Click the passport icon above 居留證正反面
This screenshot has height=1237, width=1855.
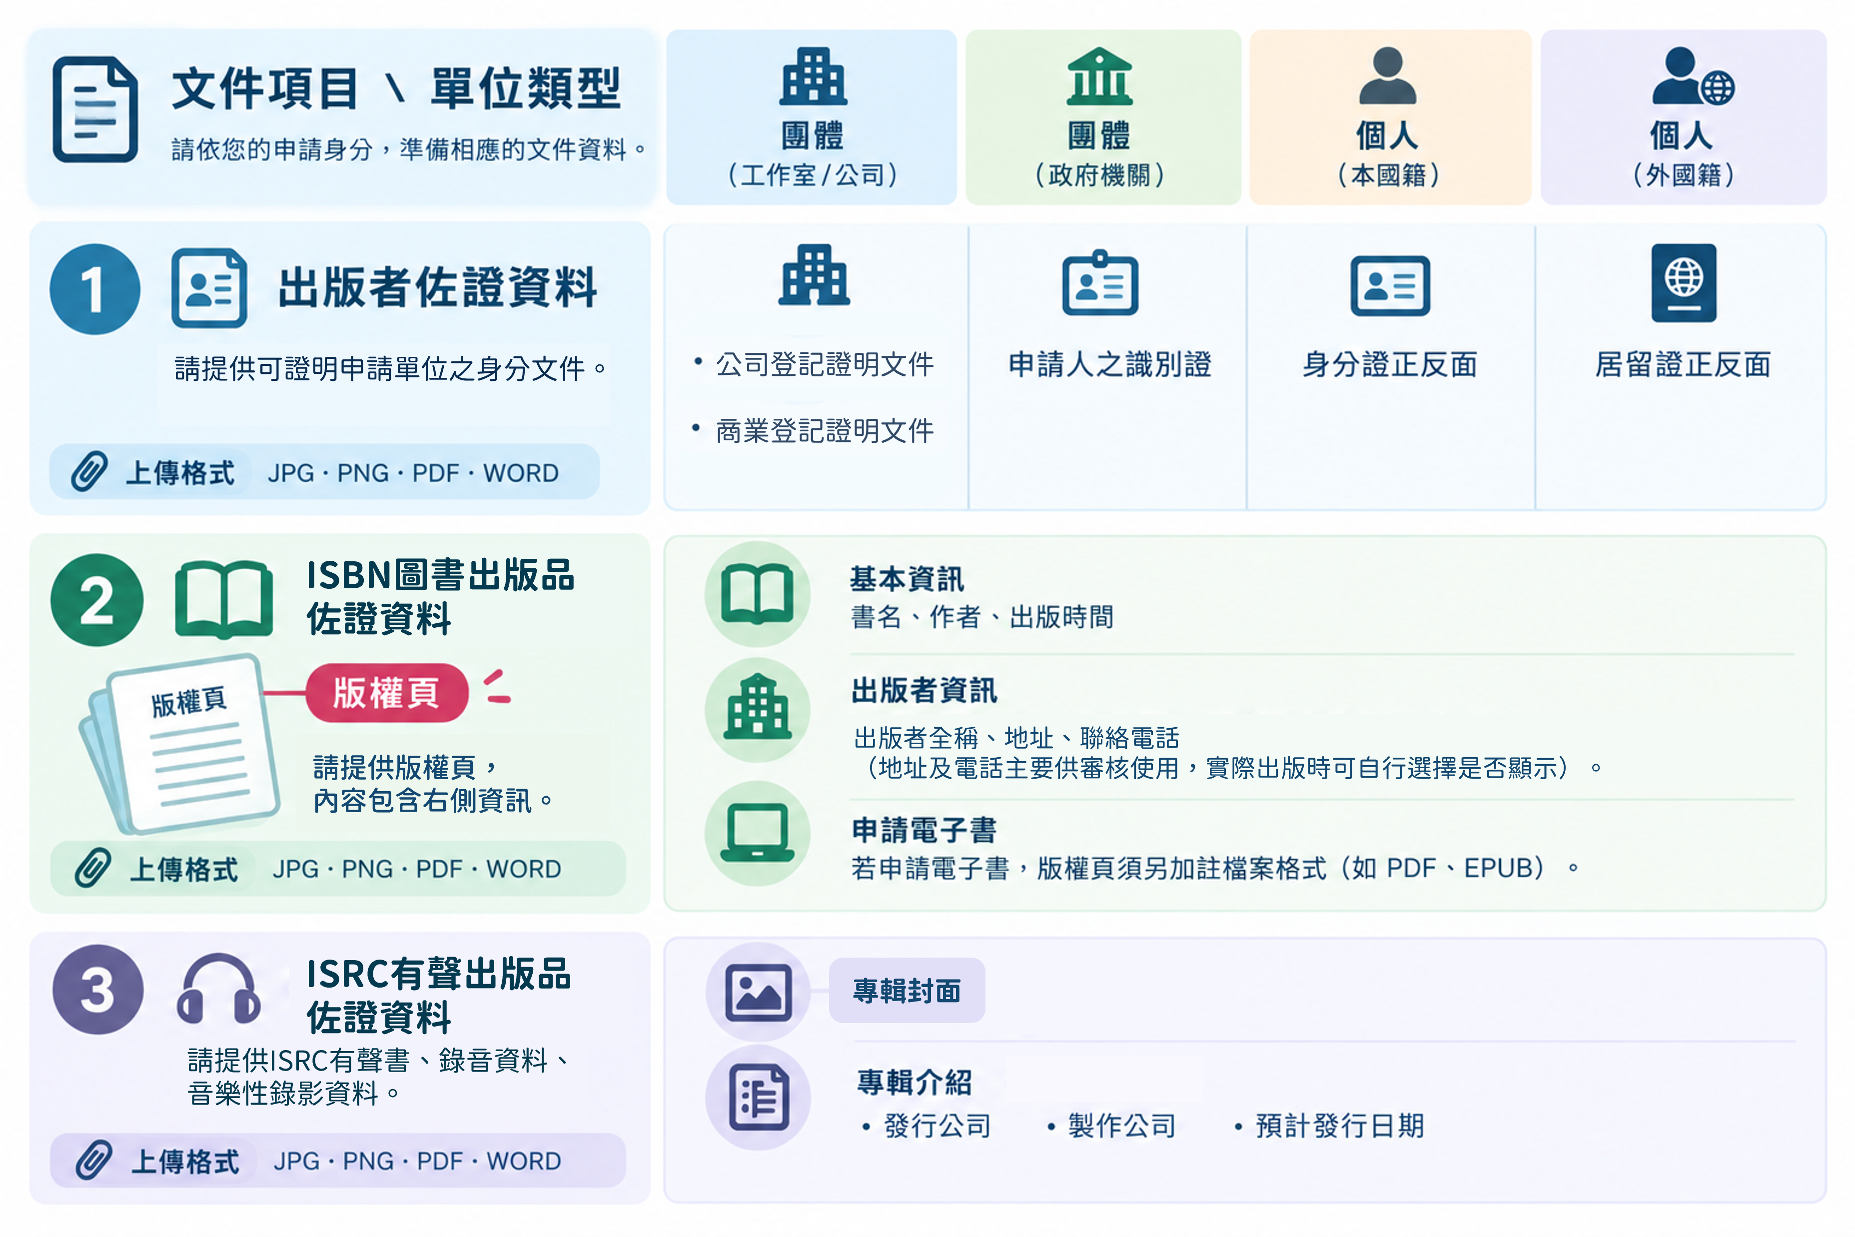[1684, 282]
